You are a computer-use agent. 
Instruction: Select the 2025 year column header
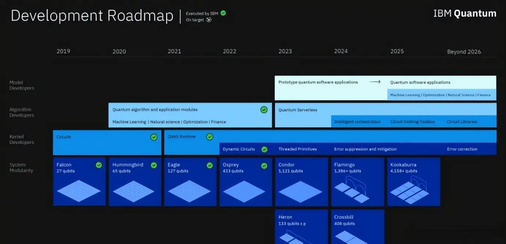pos(397,51)
